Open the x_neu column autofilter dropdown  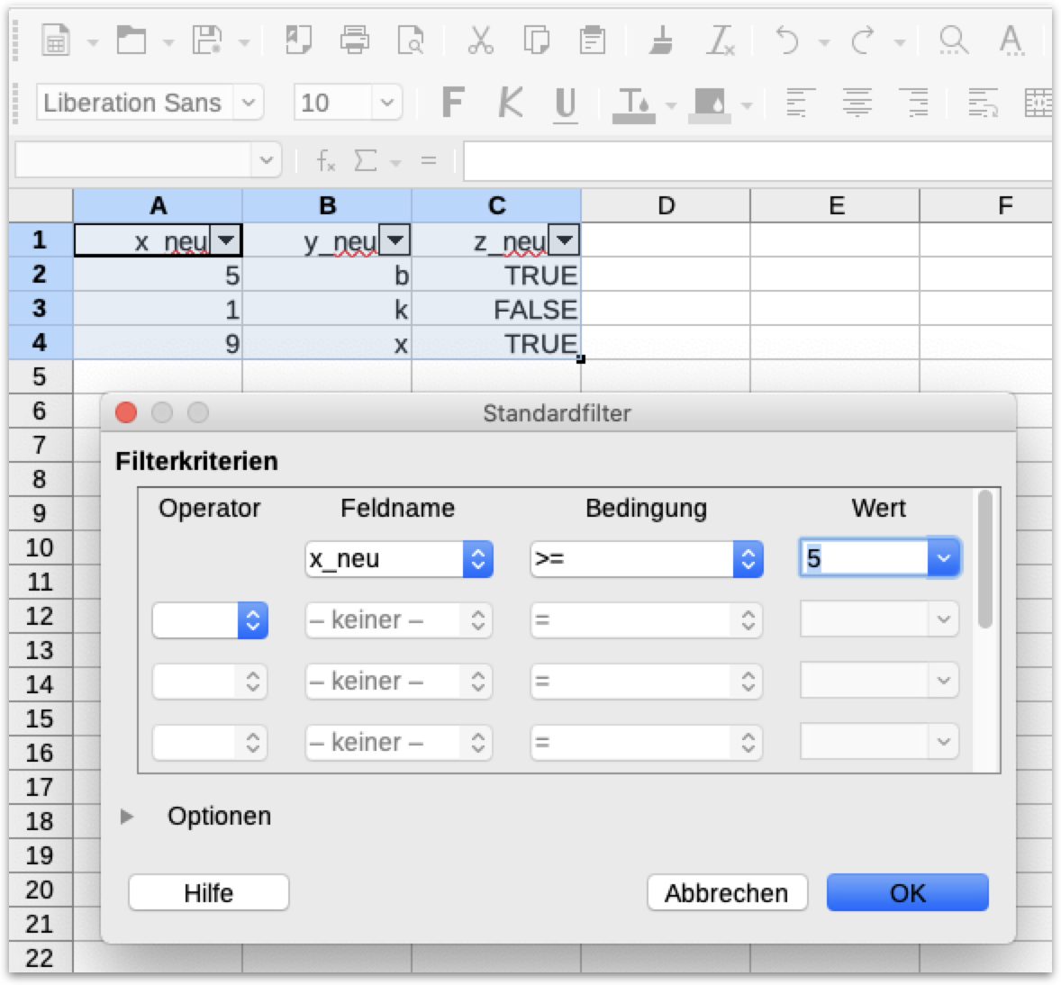(226, 240)
